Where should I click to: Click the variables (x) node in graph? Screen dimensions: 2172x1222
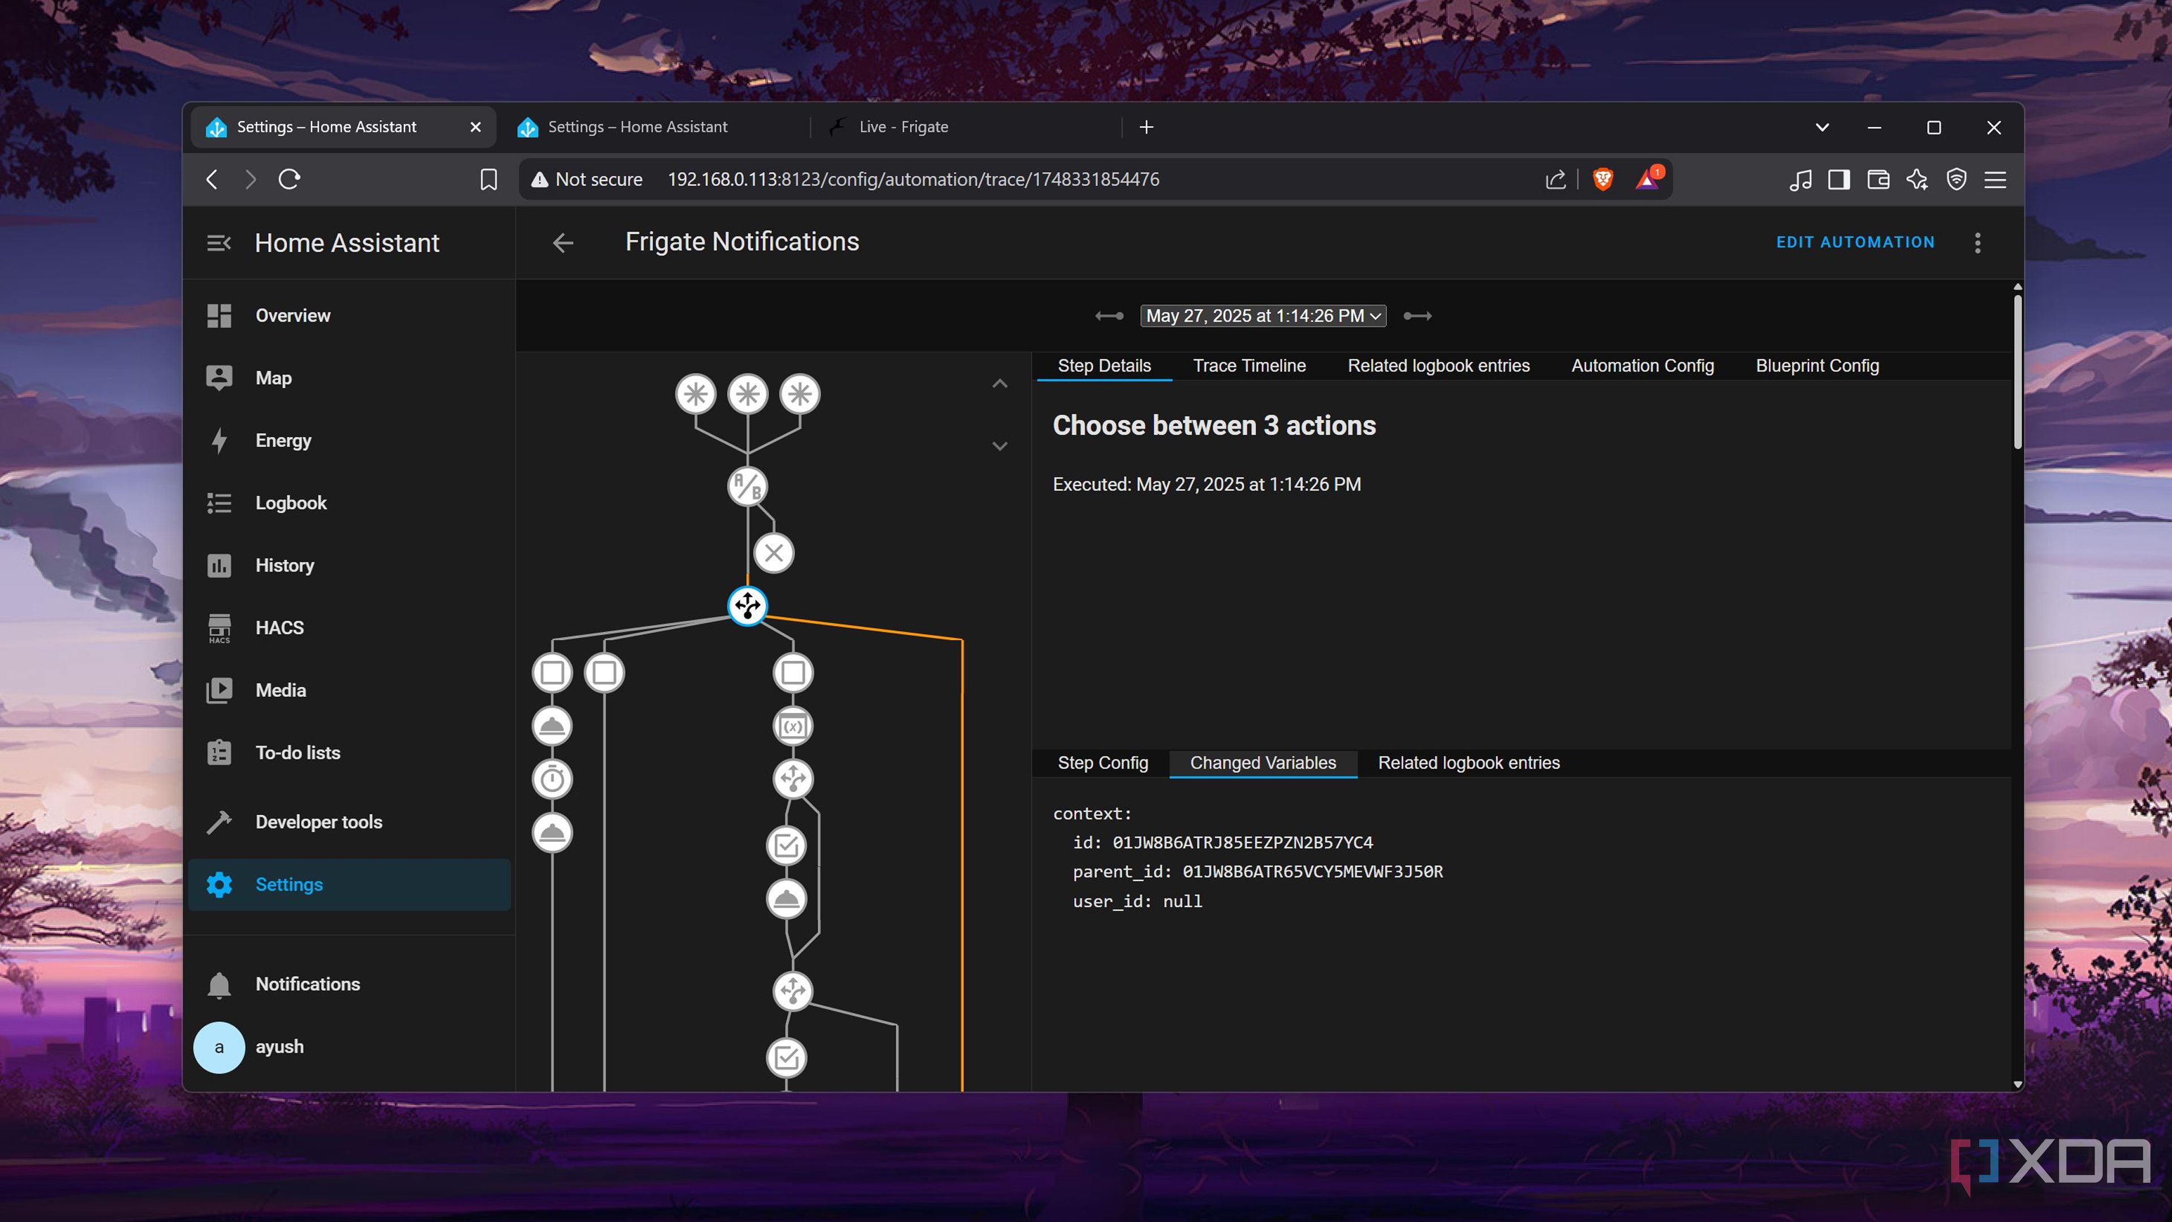point(792,726)
